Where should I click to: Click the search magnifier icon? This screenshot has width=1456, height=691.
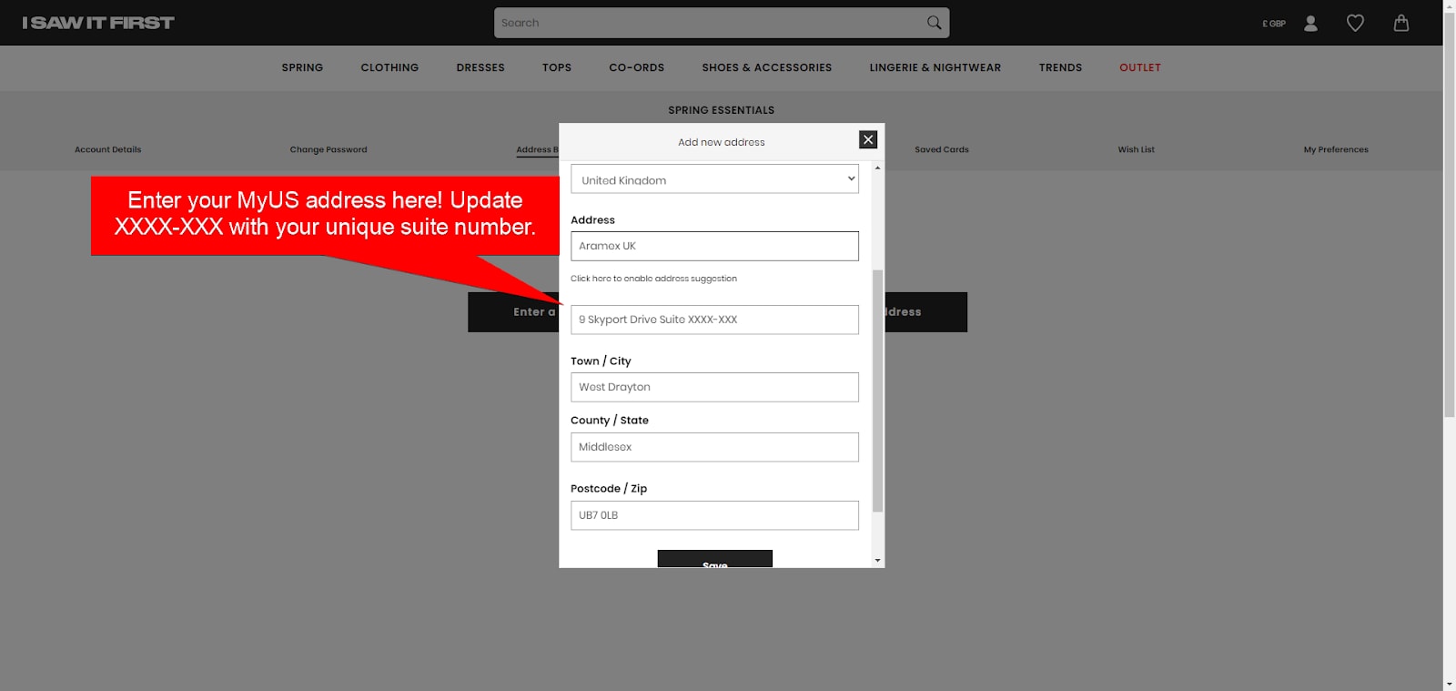934,23
